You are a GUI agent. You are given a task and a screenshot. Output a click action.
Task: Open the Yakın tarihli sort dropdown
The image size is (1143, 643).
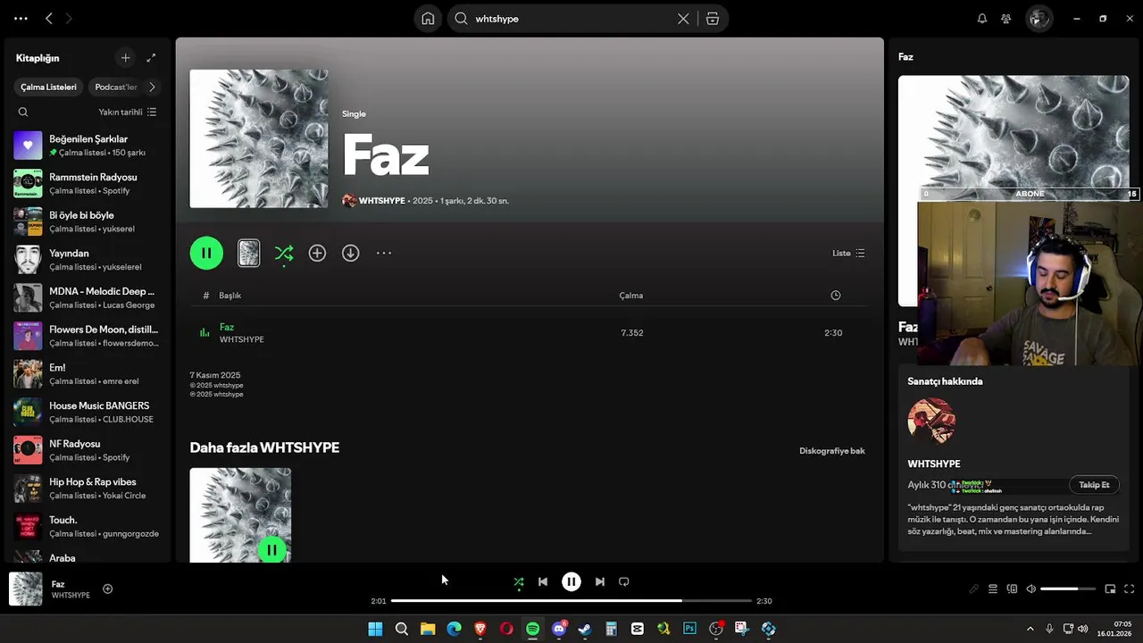(128, 112)
